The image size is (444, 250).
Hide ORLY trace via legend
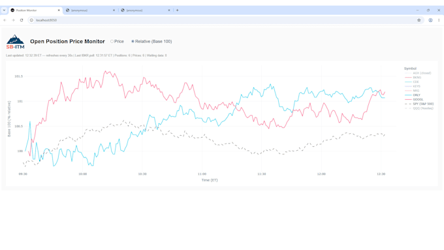tap(413, 95)
